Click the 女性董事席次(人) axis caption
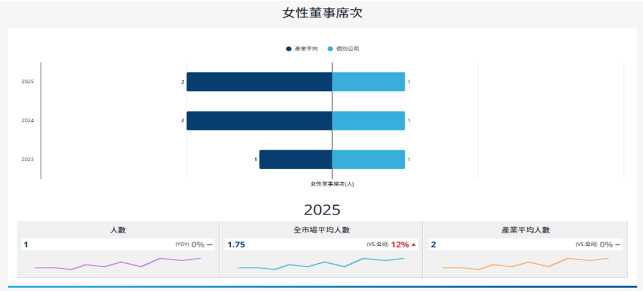The height and width of the screenshot is (291, 643). 332,184
